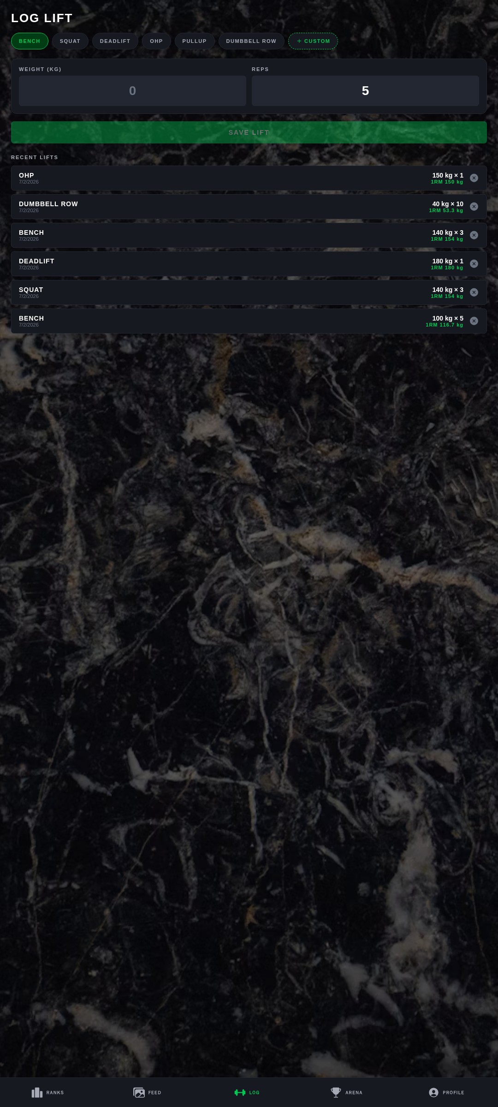498x1107 pixels.
Task: Focus the Reps input field
Action: 365,91
